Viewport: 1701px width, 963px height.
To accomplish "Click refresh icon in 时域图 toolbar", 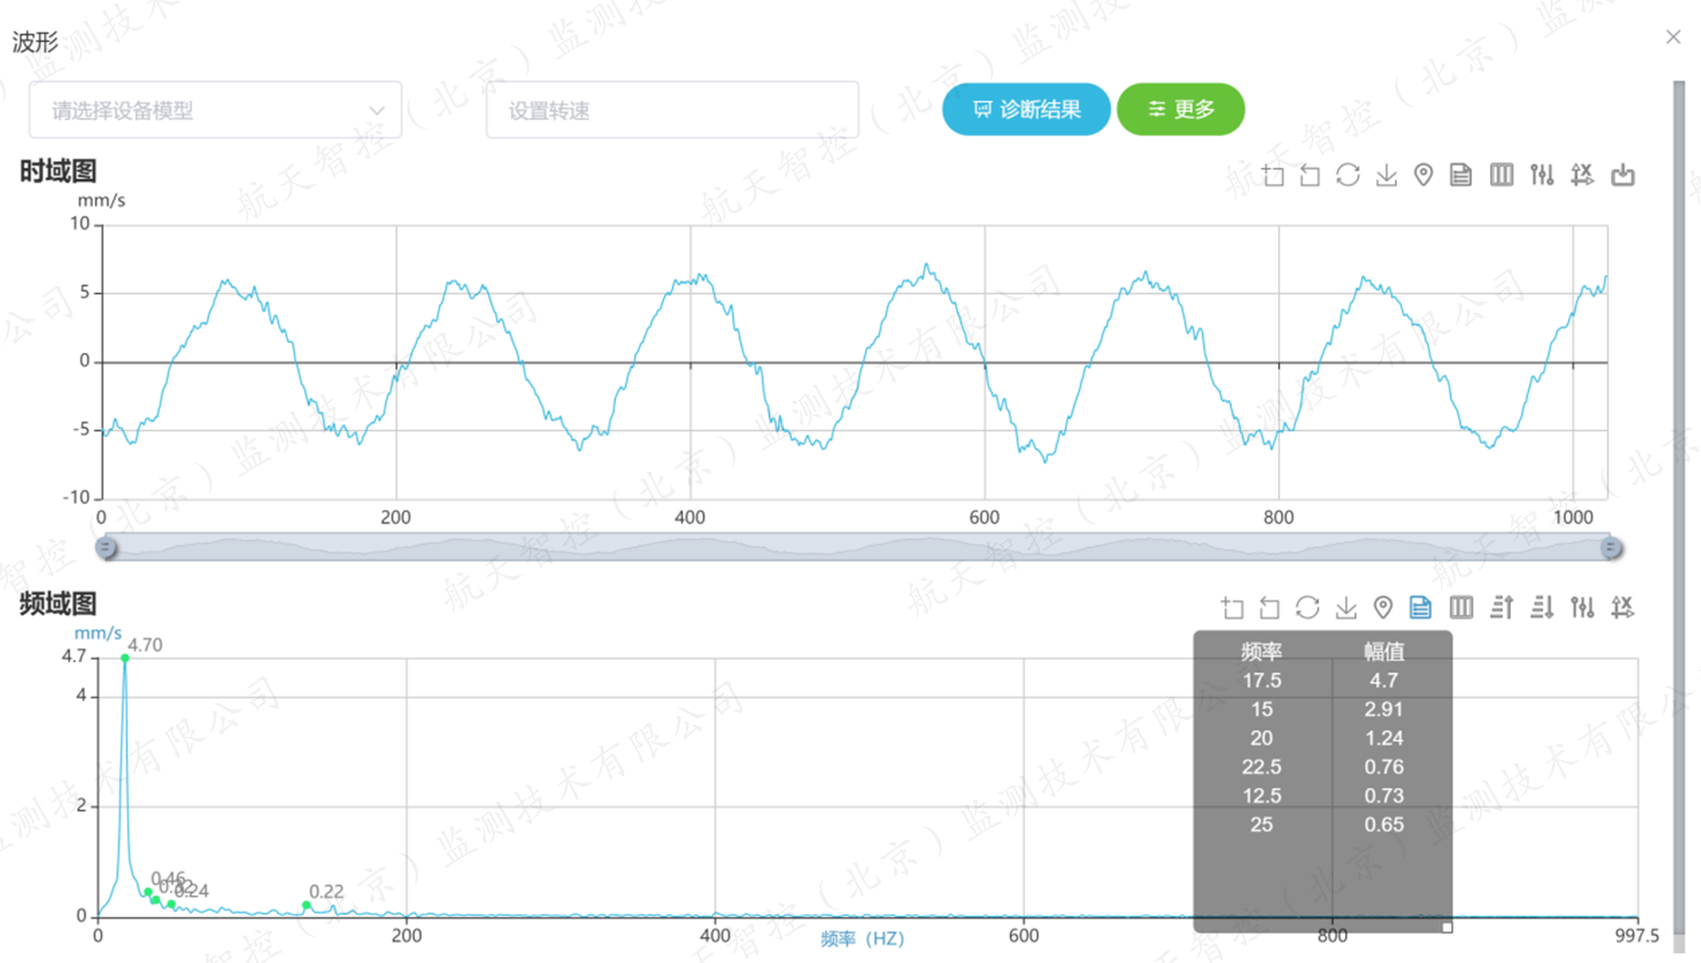I will (x=1348, y=176).
